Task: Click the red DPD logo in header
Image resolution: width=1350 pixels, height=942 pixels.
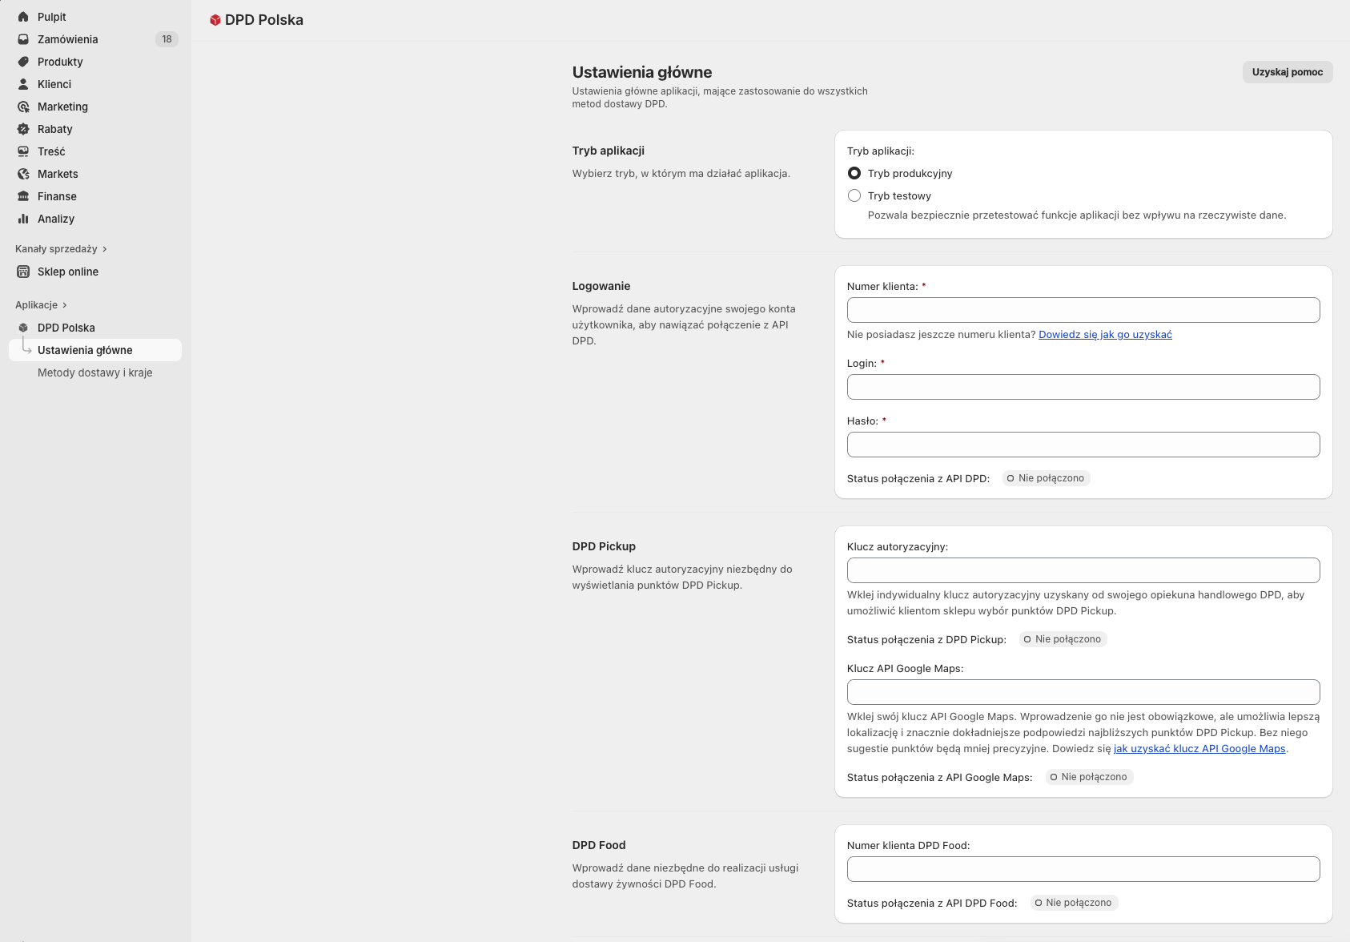Action: coord(215,20)
